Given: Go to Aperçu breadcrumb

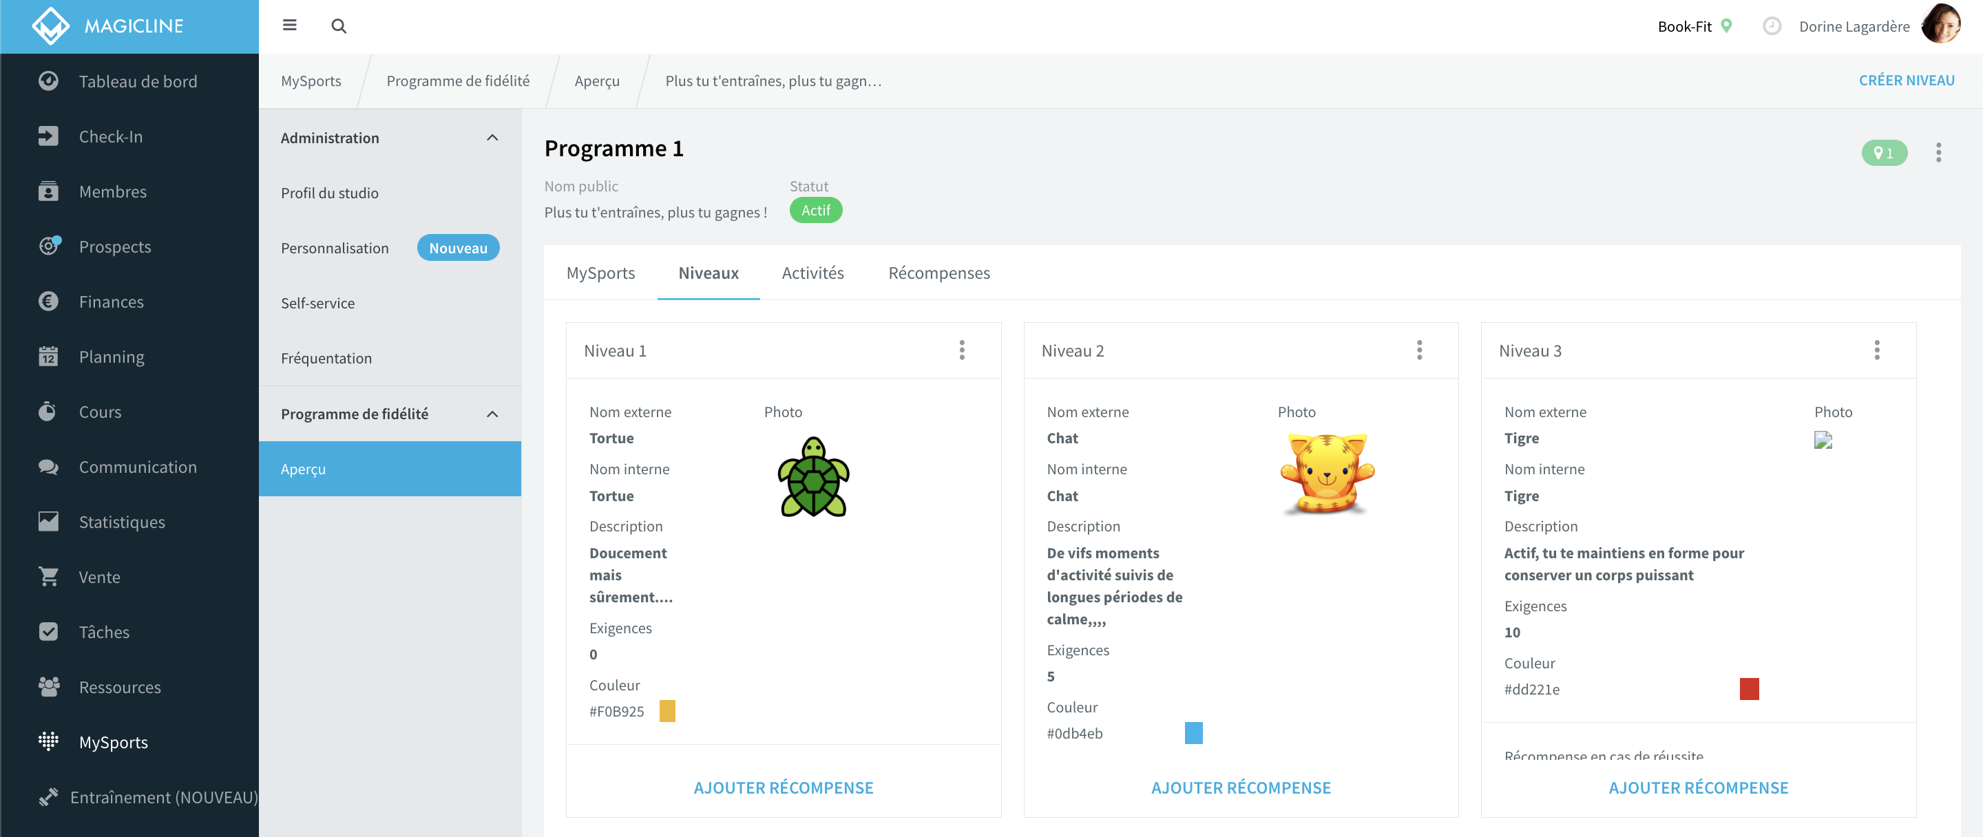Looking at the screenshot, I should click(x=596, y=81).
